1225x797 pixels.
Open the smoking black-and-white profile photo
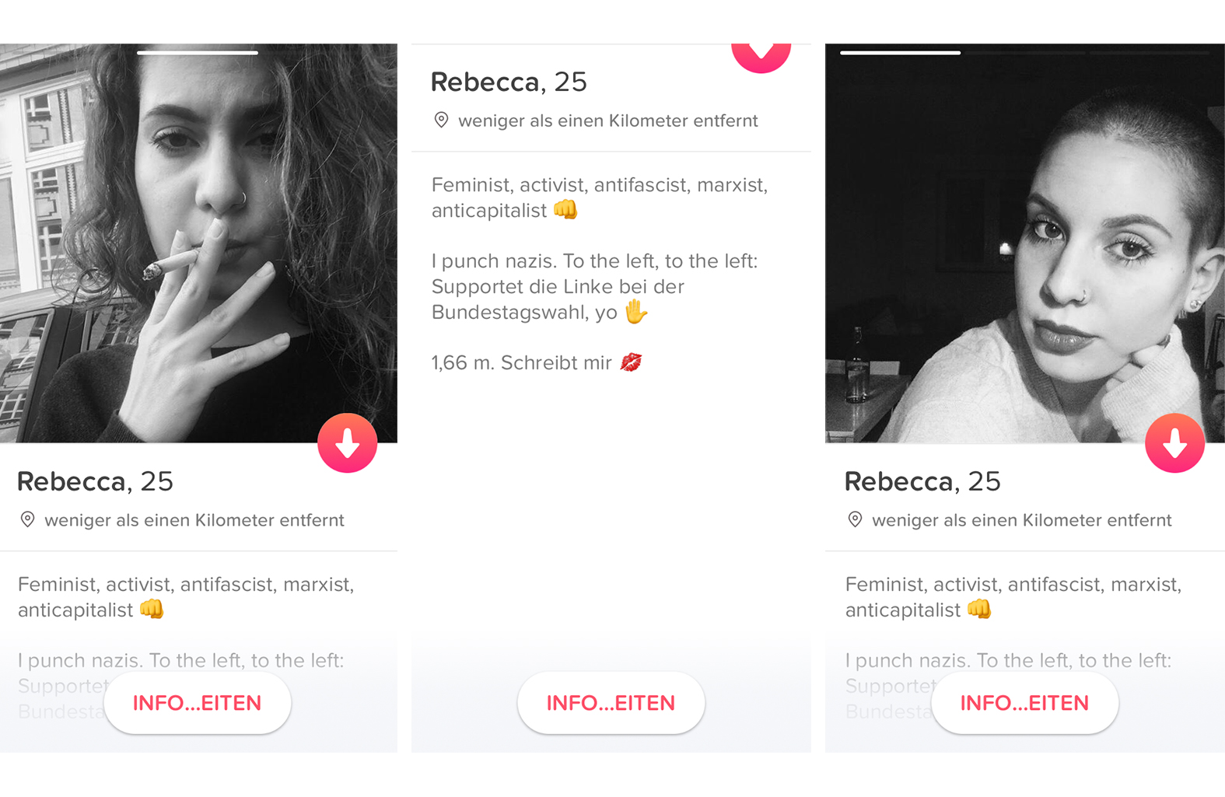coord(198,243)
